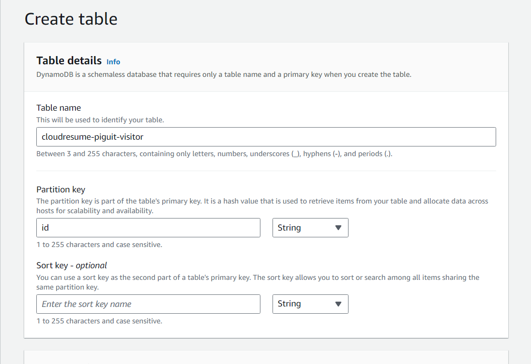Open the Info link beside Table details

click(113, 62)
